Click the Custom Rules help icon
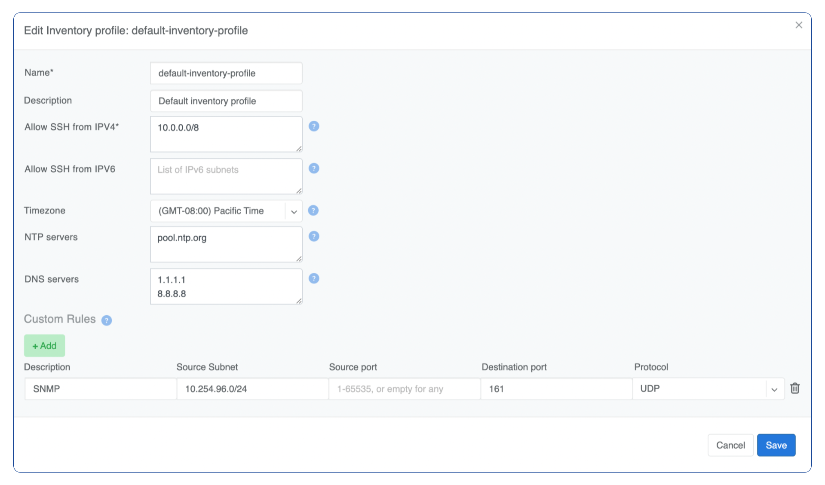Viewport: 825px width, 485px height. 107,320
